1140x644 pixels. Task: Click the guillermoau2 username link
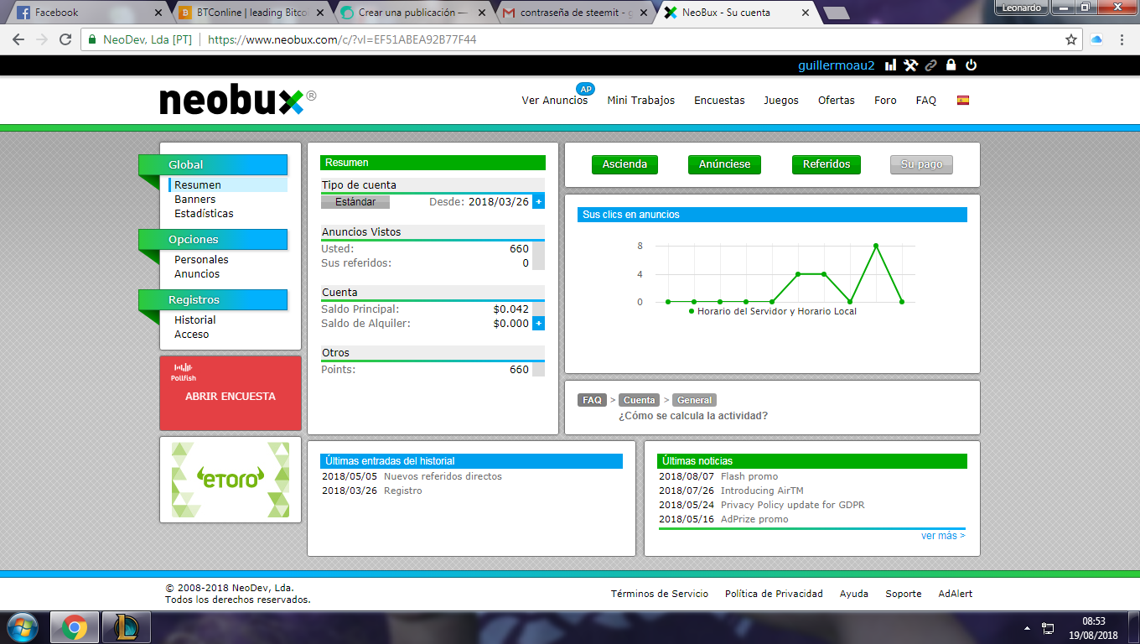[x=837, y=65]
